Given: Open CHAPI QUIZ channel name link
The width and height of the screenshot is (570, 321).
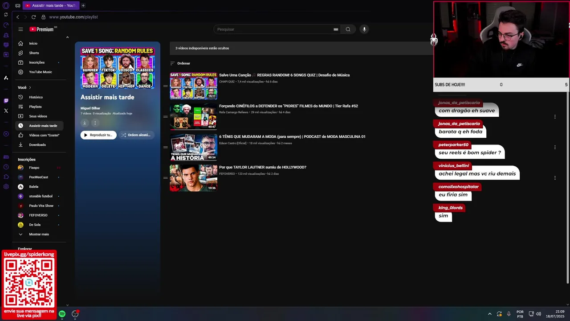Looking at the screenshot, I should (227, 82).
